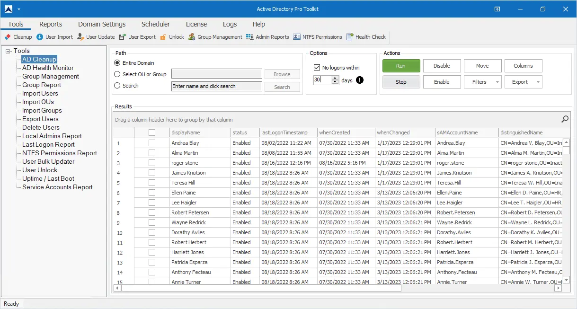Switch to the Domain Settings tab
Screen dimensions: 577x309
click(102, 24)
